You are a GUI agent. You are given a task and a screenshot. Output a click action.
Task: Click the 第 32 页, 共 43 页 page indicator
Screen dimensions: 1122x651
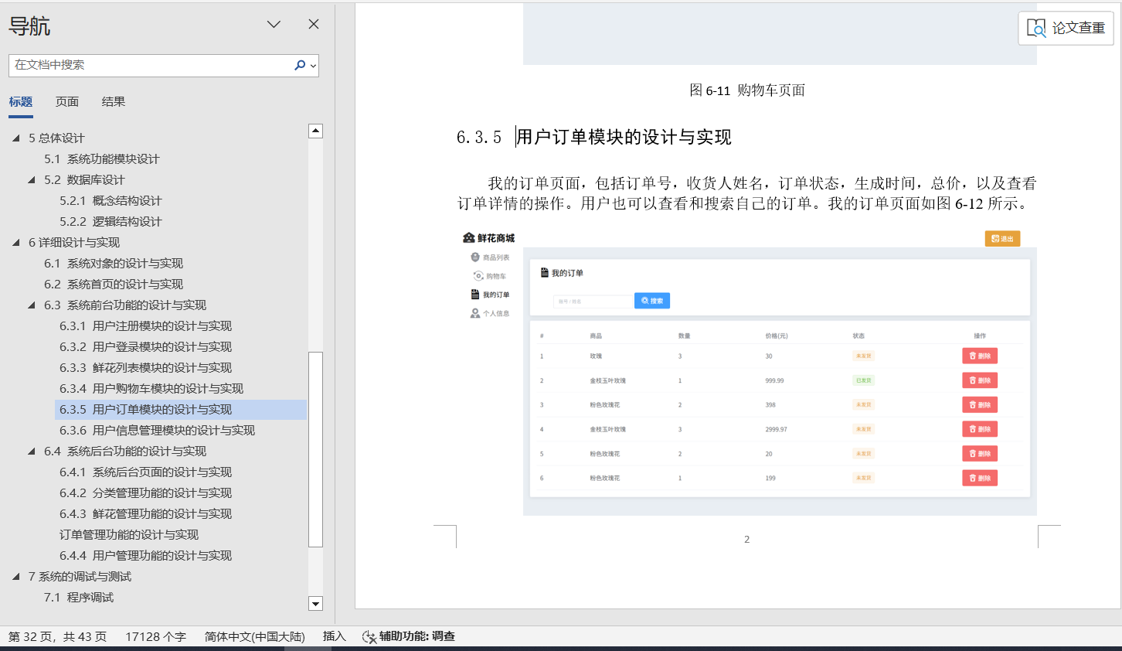pyautogui.click(x=58, y=636)
